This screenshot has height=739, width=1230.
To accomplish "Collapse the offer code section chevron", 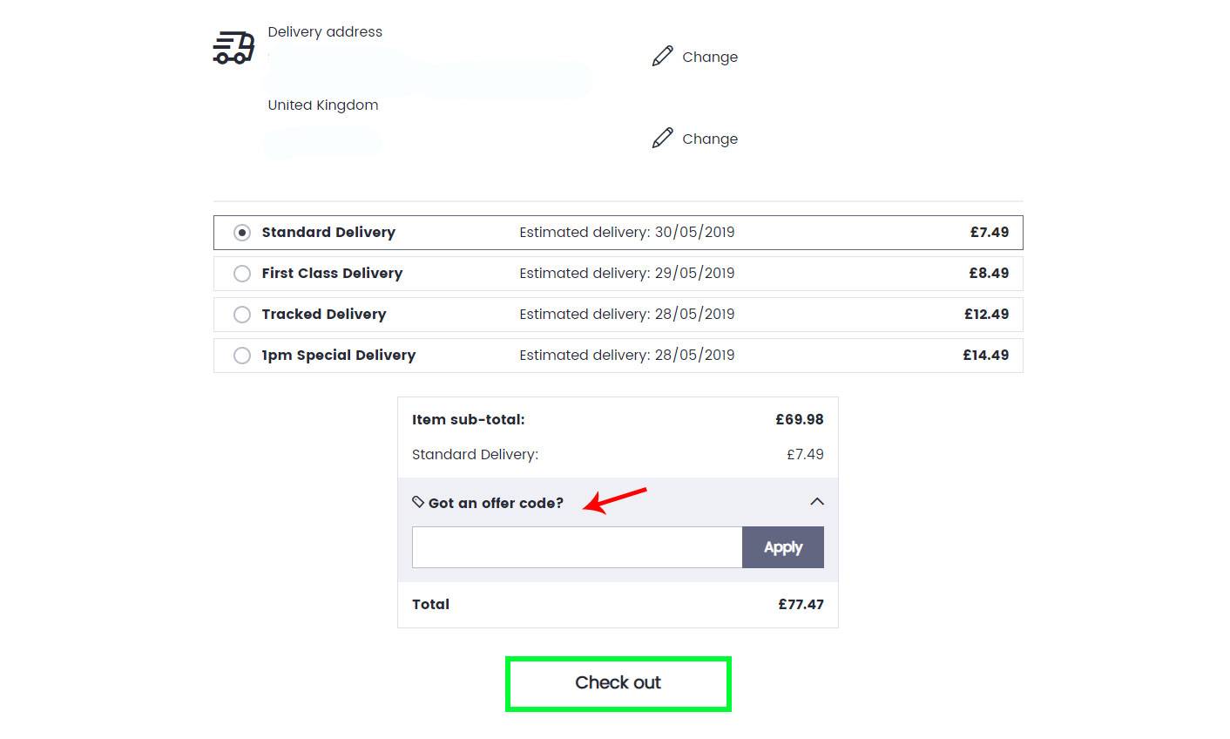I will [x=816, y=502].
